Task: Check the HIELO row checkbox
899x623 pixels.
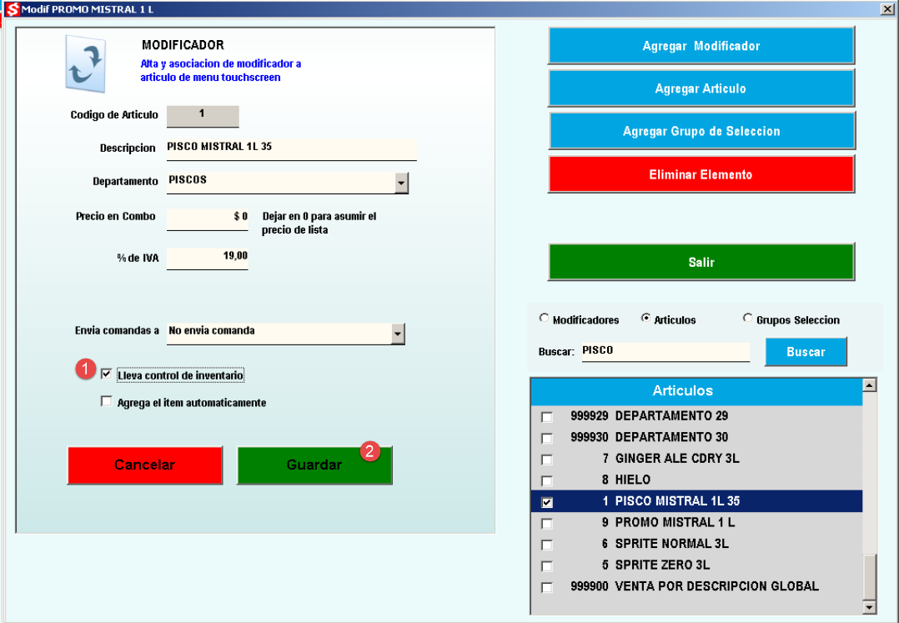Action: 547,480
